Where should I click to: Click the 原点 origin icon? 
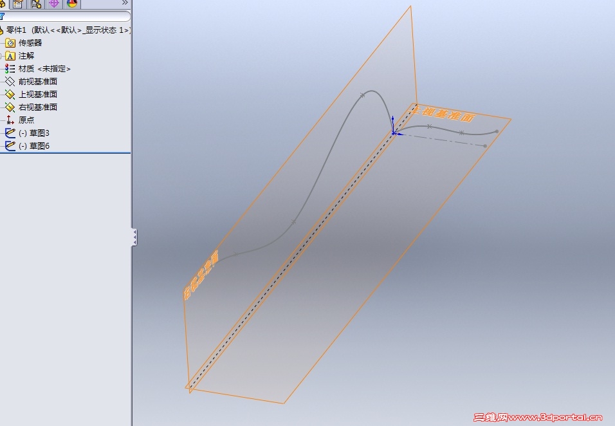[x=10, y=120]
